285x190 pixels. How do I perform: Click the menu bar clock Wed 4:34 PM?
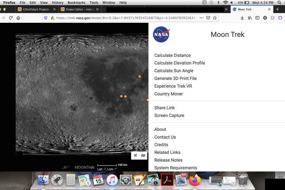point(263,2)
